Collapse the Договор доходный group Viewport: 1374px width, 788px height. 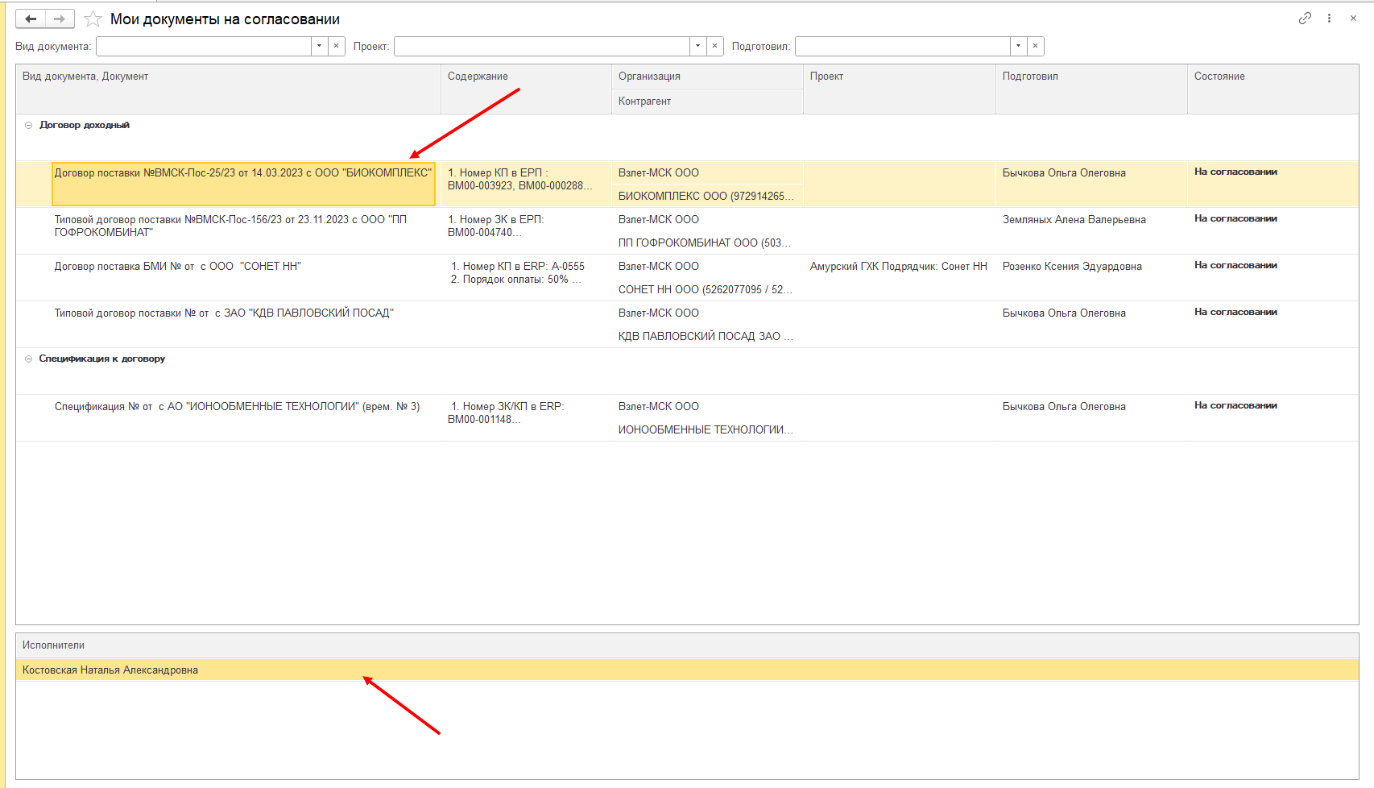point(29,125)
